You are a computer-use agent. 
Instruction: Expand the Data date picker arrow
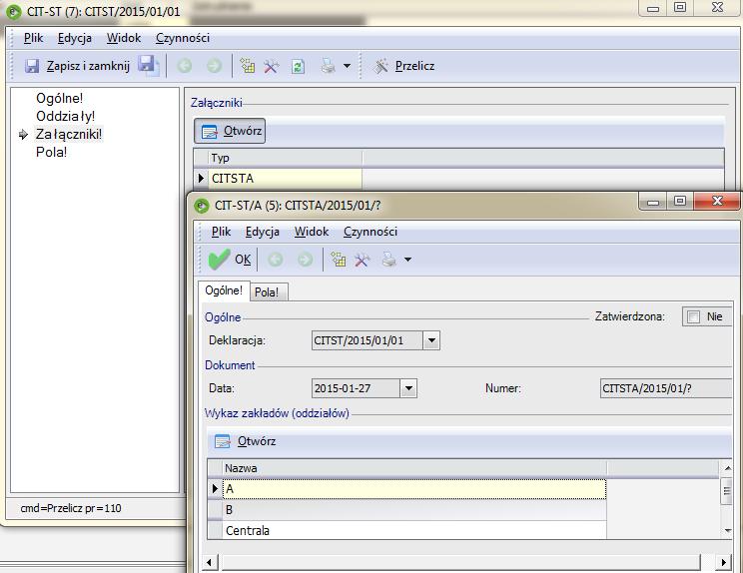click(x=408, y=388)
